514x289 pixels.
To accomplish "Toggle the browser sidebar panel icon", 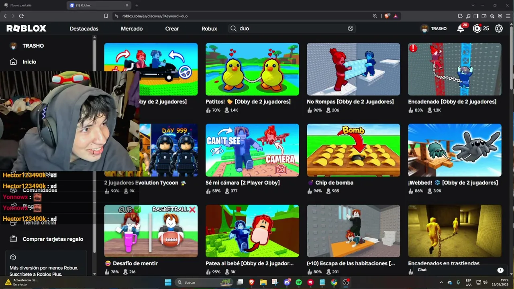I will point(476,16).
